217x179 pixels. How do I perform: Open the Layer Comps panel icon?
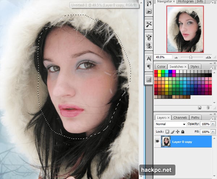coord(149,79)
